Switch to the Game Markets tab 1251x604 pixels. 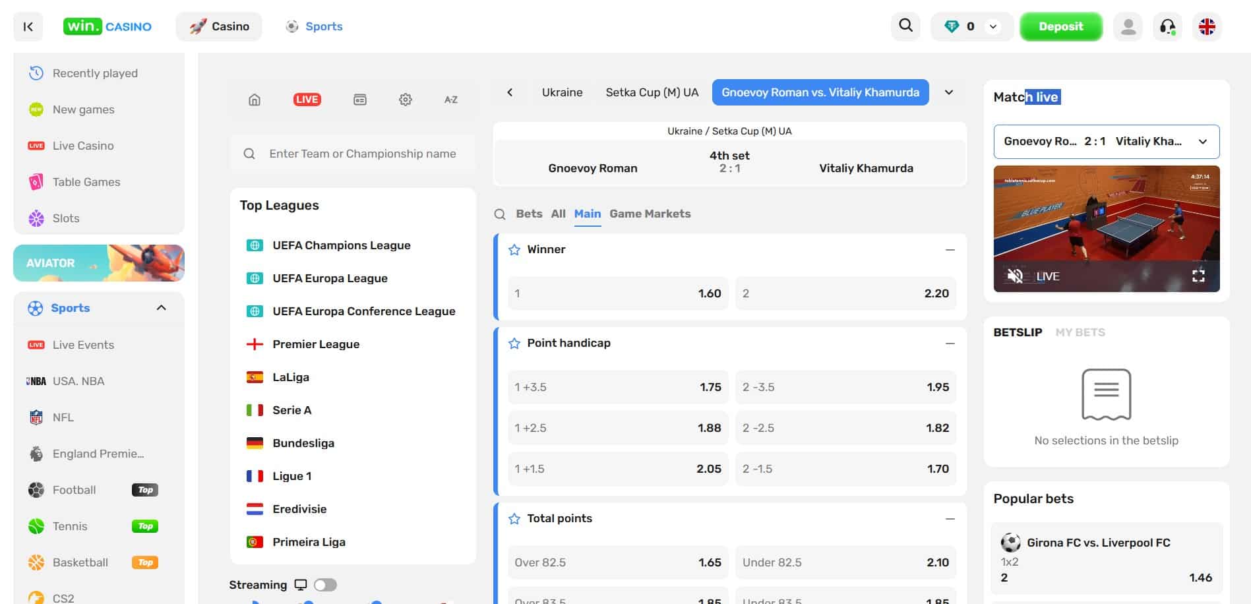point(650,214)
